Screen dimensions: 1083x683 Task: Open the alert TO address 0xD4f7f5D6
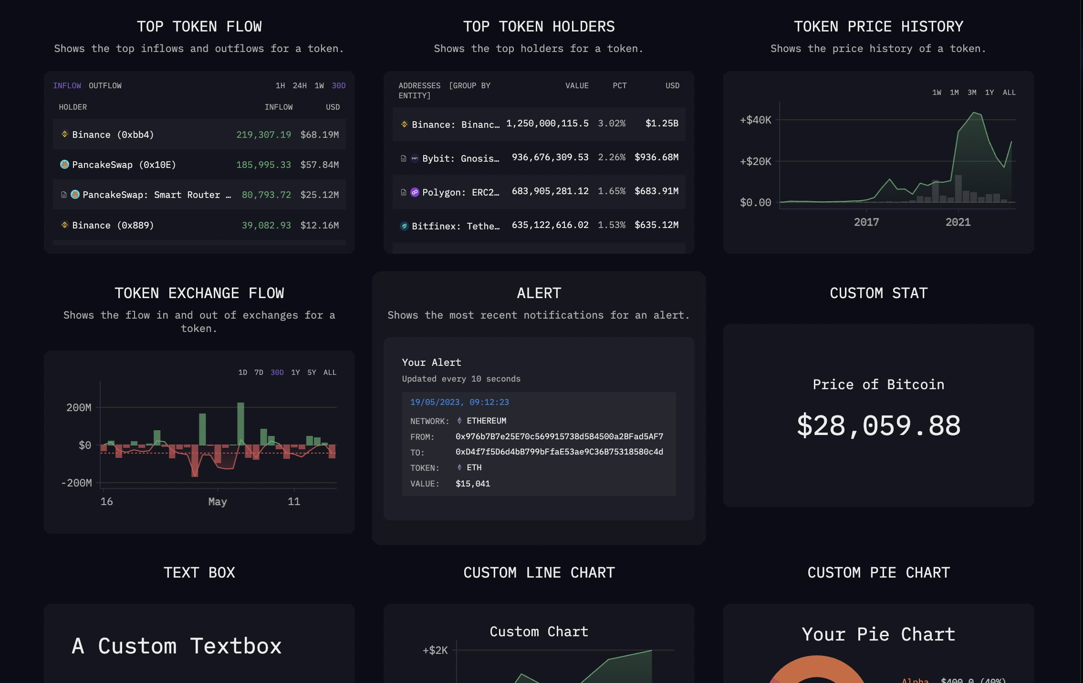click(559, 452)
